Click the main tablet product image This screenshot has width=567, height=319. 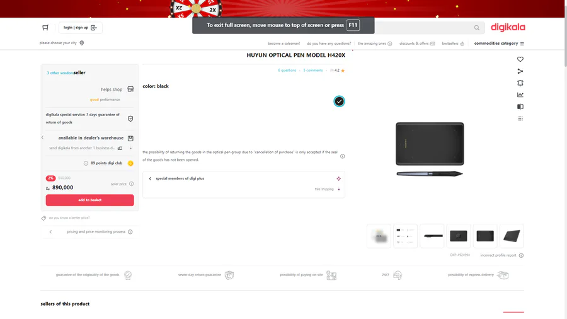pos(430,149)
